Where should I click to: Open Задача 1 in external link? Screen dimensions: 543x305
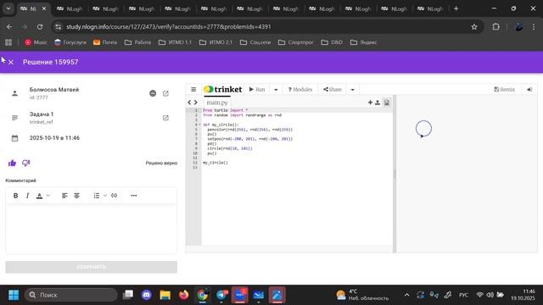[166, 118]
